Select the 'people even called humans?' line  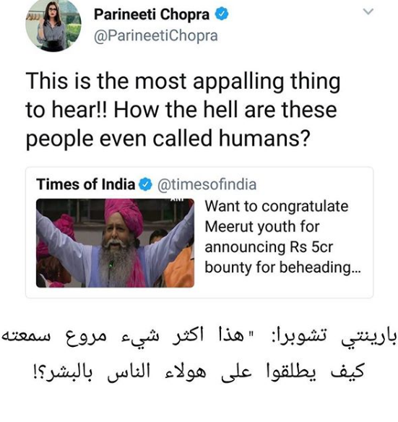[x=168, y=139]
